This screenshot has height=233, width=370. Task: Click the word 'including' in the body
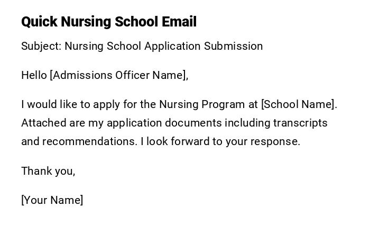pyautogui.click(x=247, y=123)
